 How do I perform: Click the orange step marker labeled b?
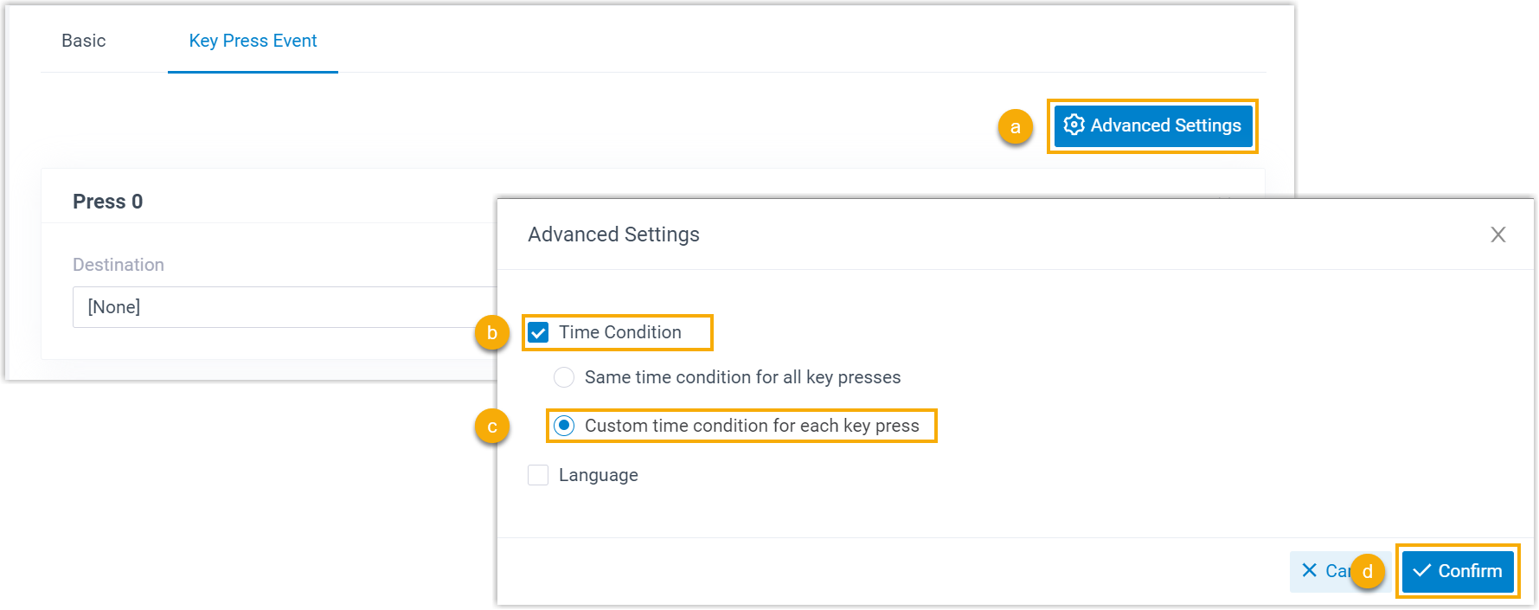coord(491,332)
